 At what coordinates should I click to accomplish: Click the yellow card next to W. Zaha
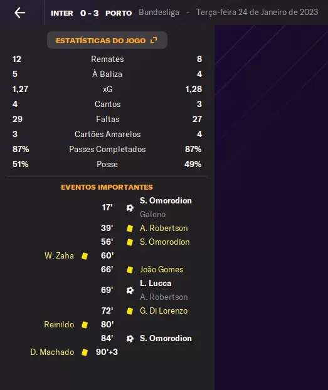(85, 256)
